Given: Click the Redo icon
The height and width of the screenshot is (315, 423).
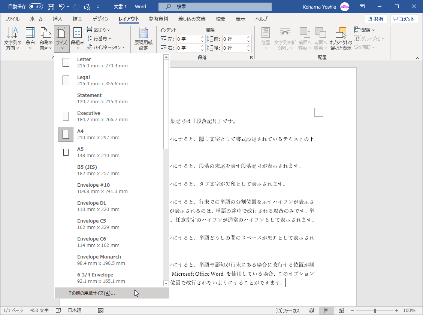Looking at the screenshot, I should 76,7.
